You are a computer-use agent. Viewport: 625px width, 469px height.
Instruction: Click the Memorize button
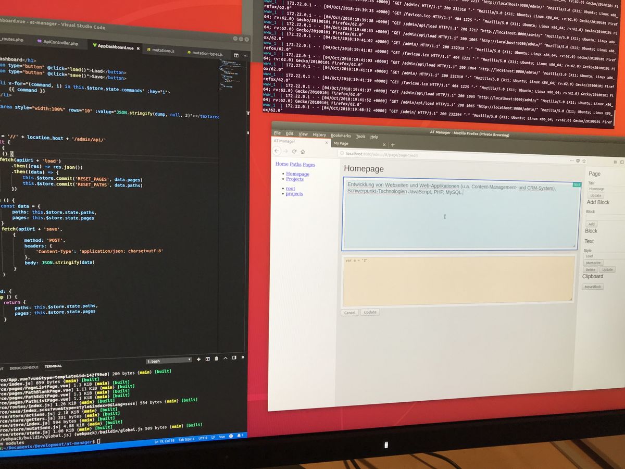[593, 263]
